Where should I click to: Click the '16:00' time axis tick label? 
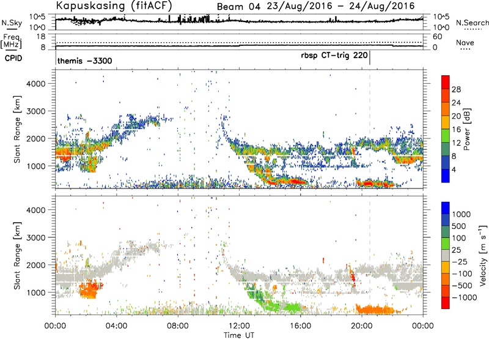pyautogui.click(x=300, y=326)
